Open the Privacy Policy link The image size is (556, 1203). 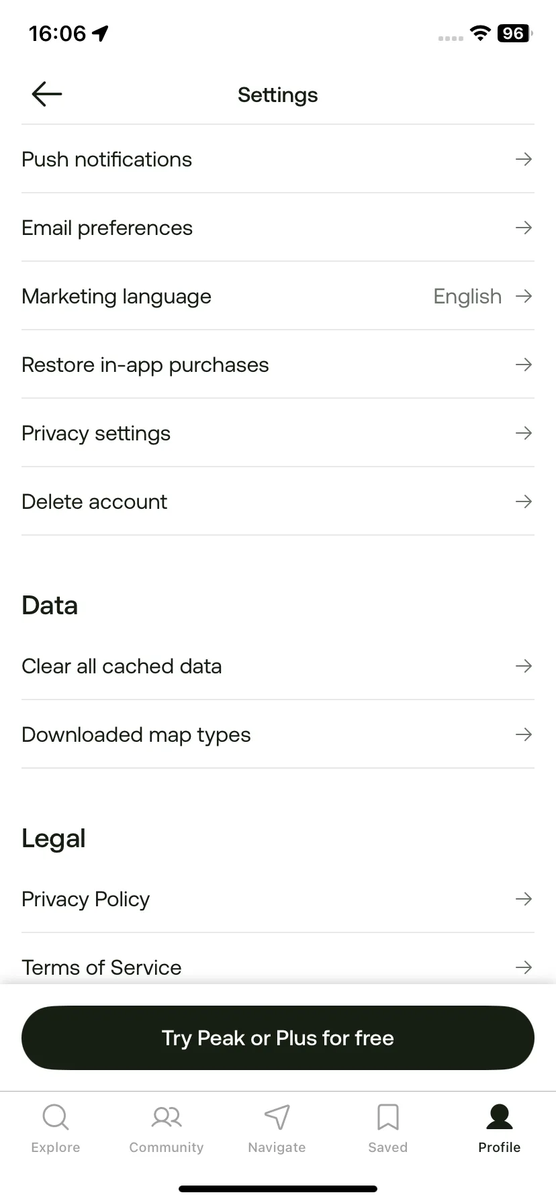(x=278, y=899)
